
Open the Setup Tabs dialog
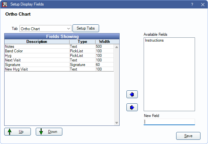(85, 28)
